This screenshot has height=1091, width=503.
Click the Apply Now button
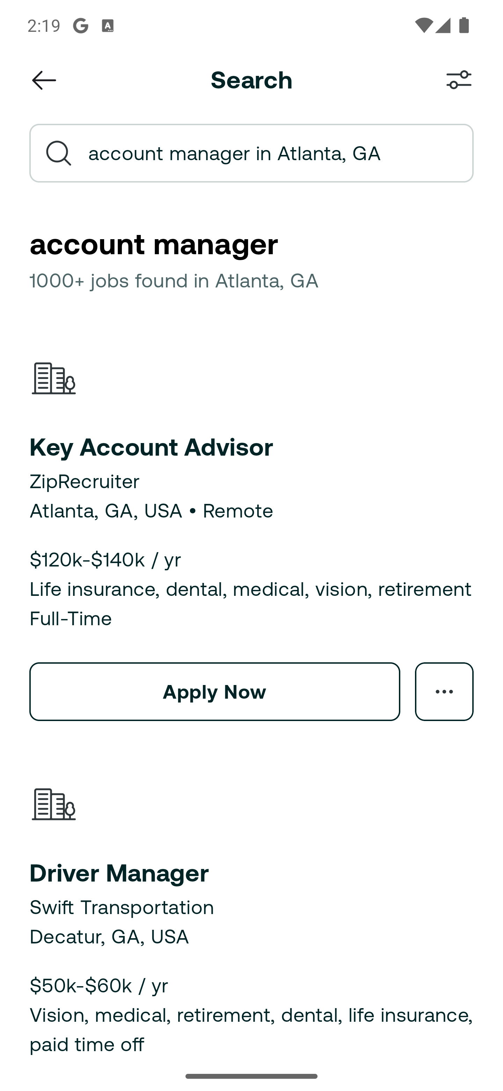click(214, 692)
